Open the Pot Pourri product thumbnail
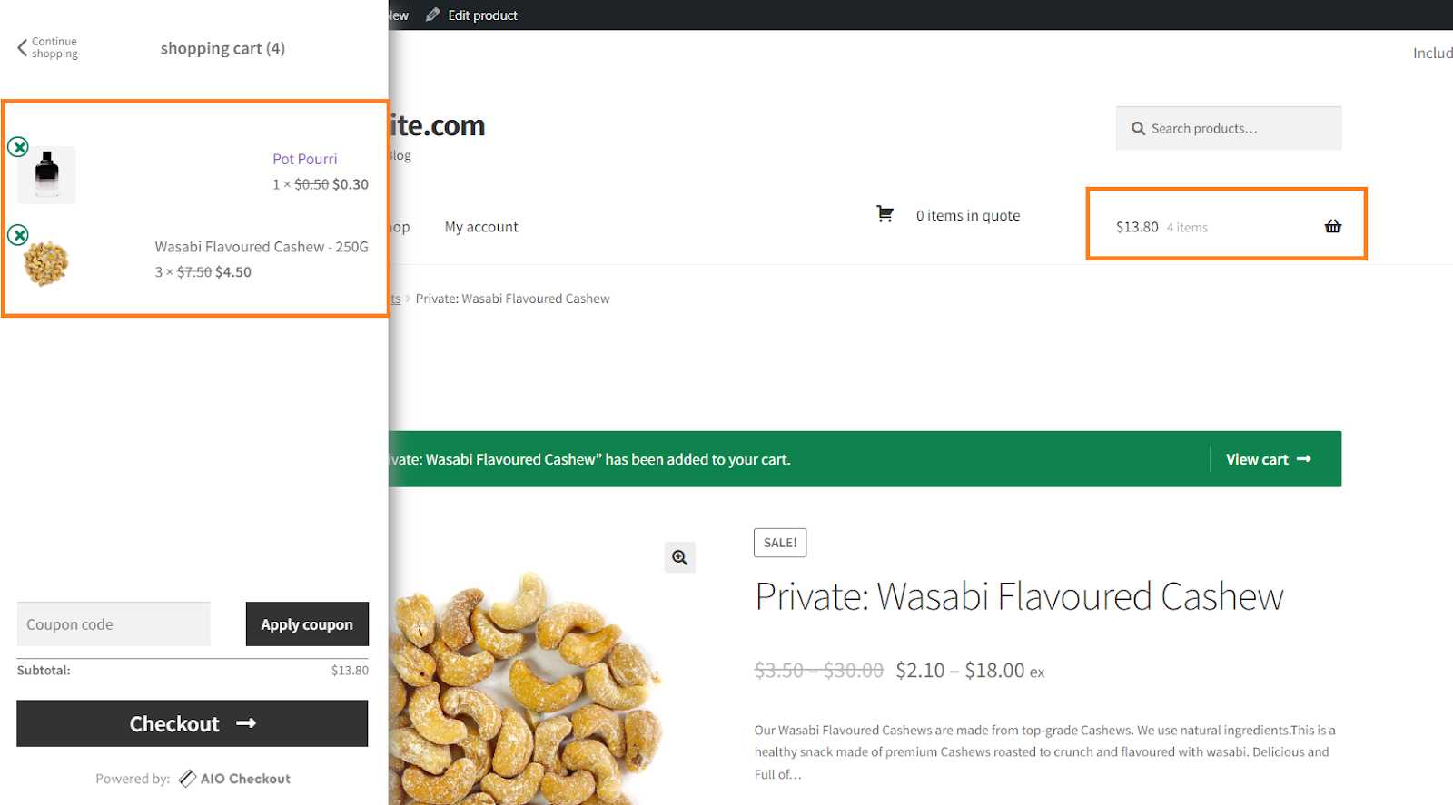 pos(46,175)
